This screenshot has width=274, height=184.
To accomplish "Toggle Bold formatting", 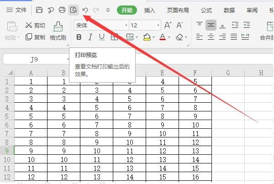I will tap(79, 37).
